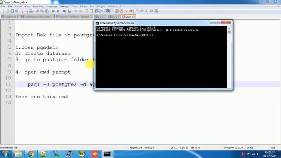Save the current document via toolbar
This screenshot has height=158, width=281.
[x=12, y=11]
